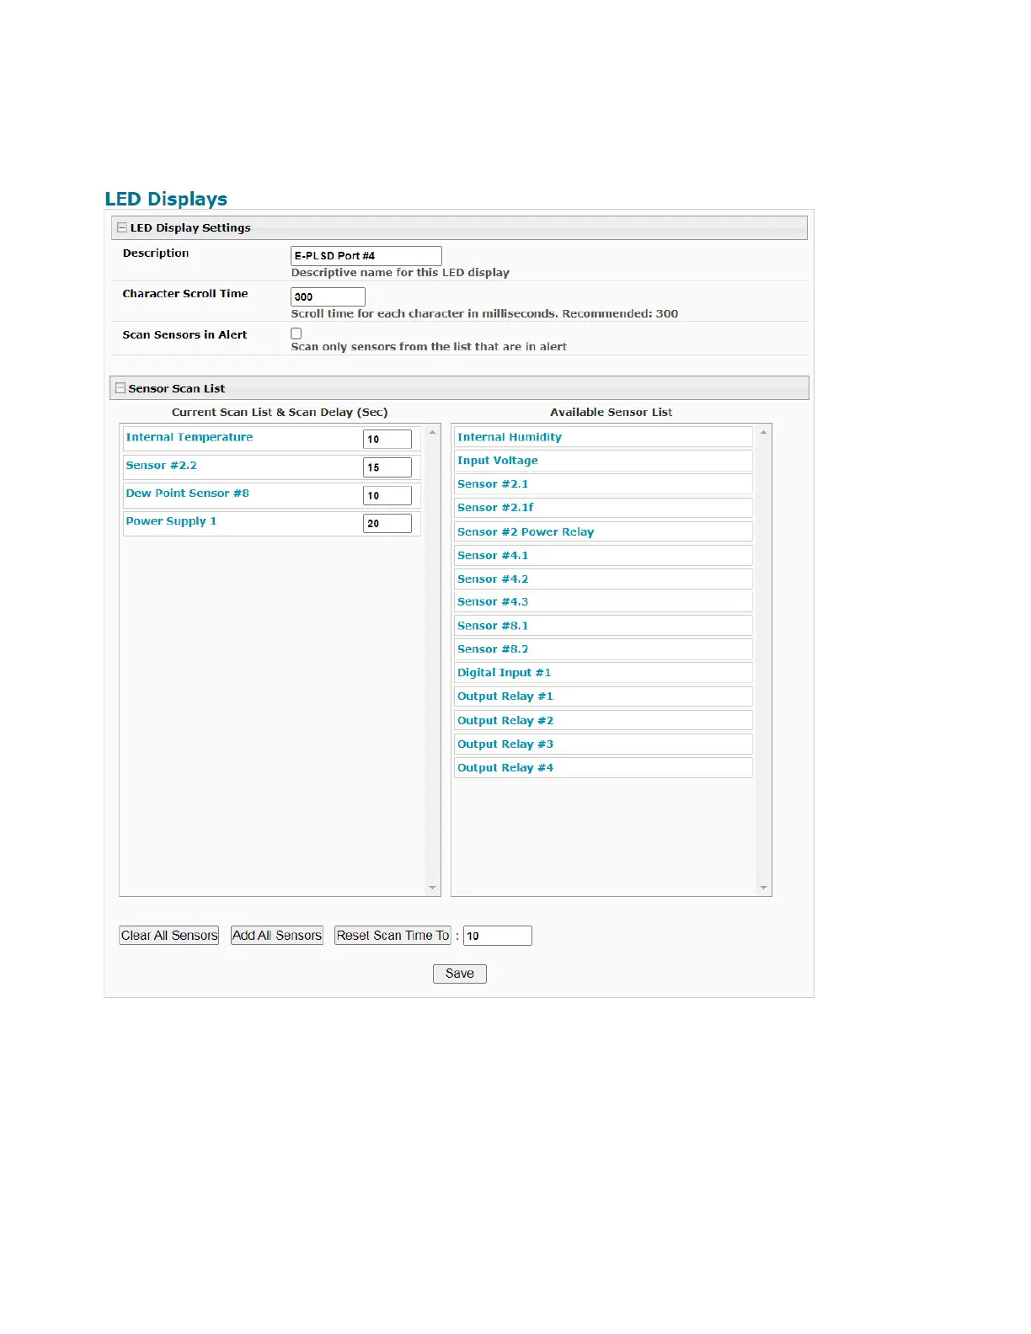Edit the Reset Scan Time value field
Image resolution: width=1031 pixels, height=1334 pixels.
coord(498,935)
